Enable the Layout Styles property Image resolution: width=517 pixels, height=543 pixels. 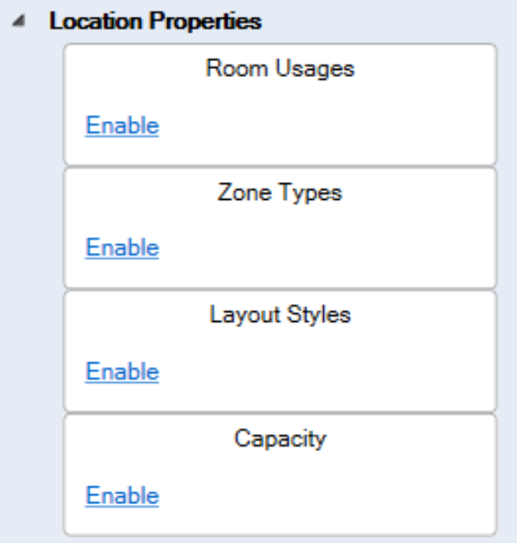point(122,371)
